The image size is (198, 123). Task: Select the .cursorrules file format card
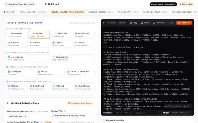tap(17, 35)
